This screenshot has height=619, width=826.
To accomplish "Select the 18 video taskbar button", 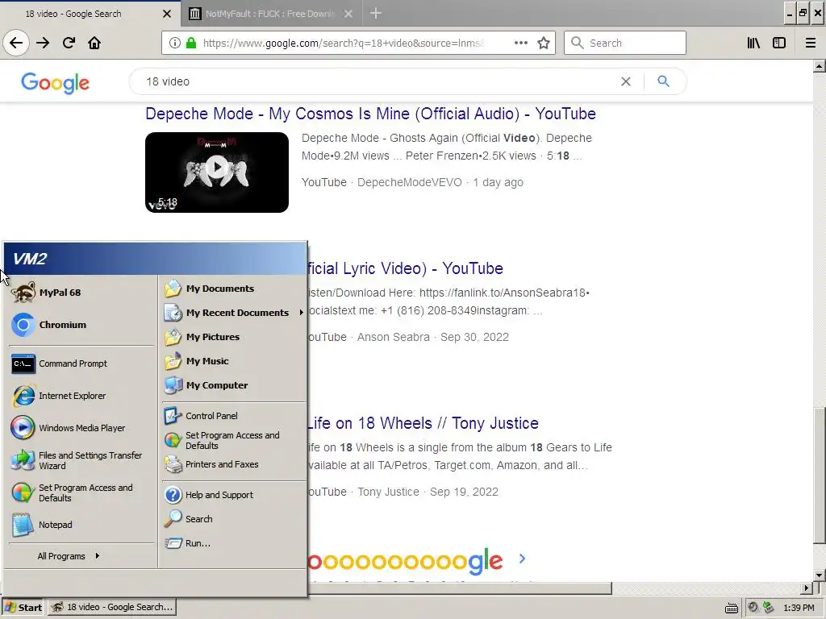I will pos(112,607).
